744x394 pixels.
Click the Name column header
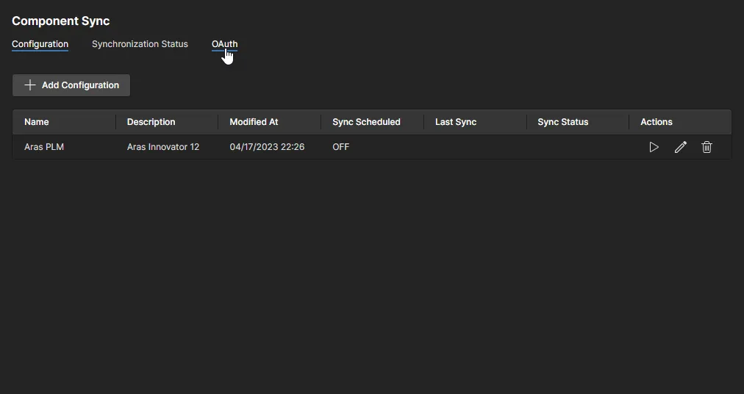pos(37,122)
